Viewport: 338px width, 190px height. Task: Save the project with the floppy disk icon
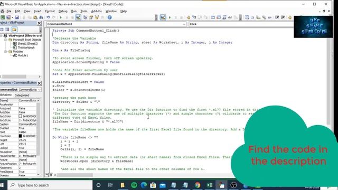(x=17, y=17)
